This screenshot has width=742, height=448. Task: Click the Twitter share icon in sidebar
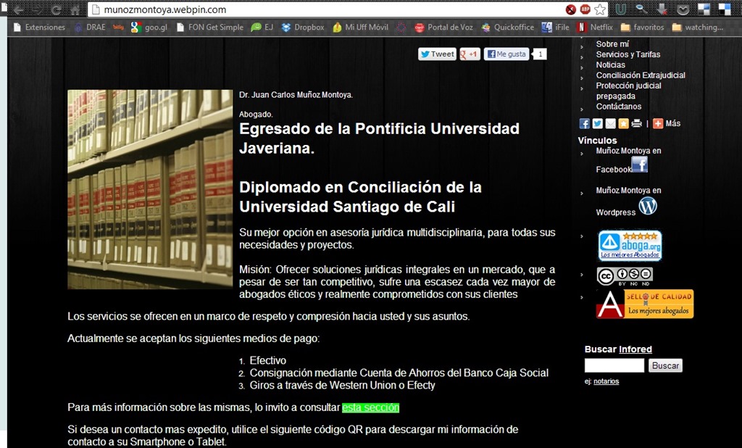click(597, 123)
